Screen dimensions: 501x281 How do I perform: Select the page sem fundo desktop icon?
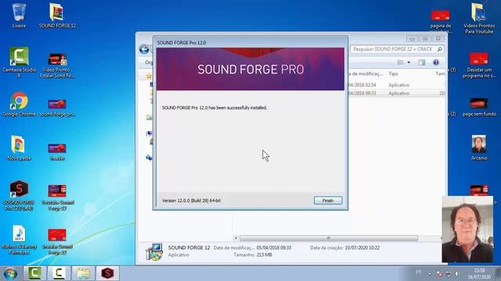478,108
